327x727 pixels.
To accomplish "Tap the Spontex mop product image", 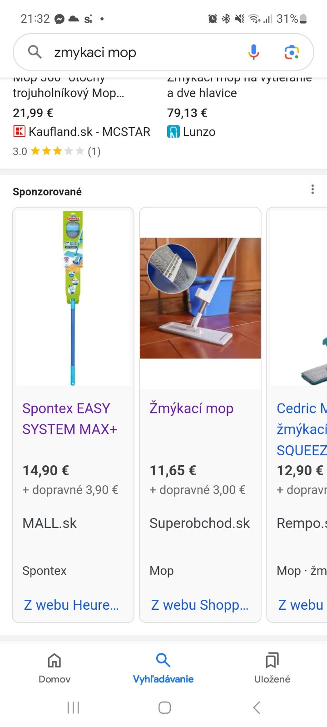I will 73,298.
